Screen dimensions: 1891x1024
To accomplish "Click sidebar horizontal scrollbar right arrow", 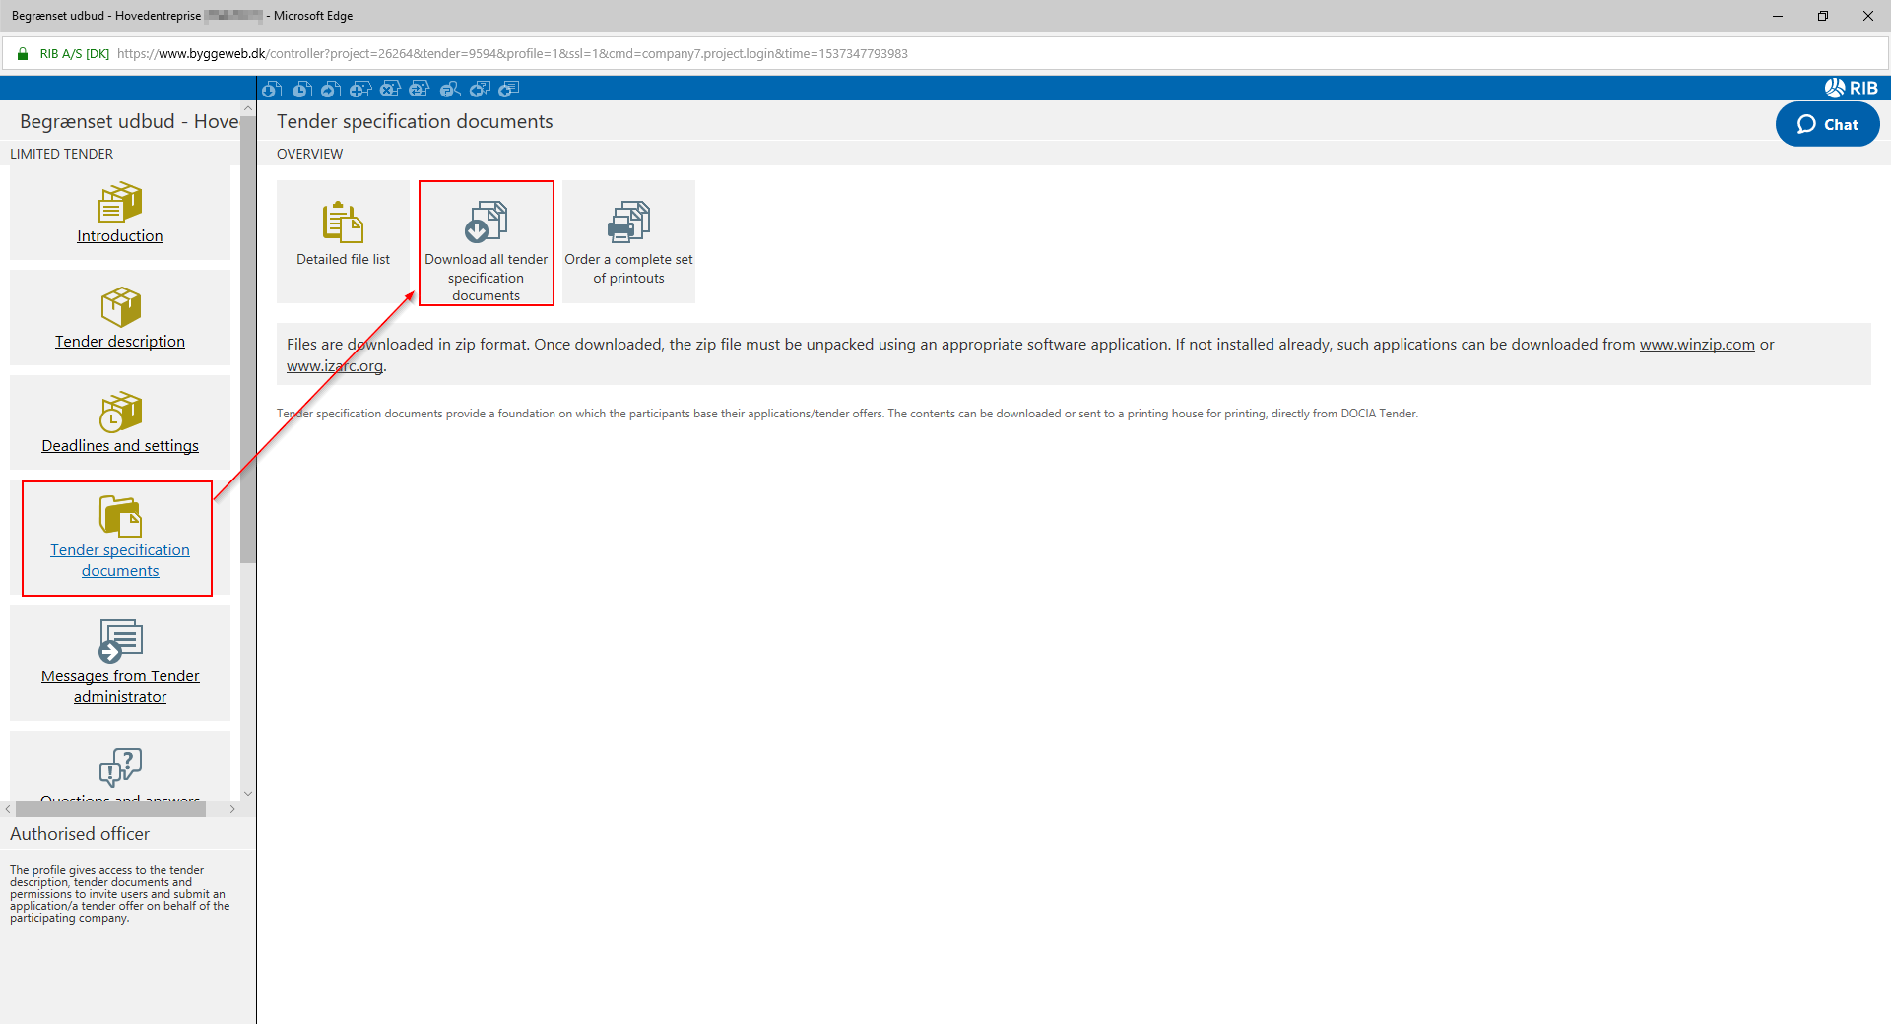I will click(x=232, y=809).
